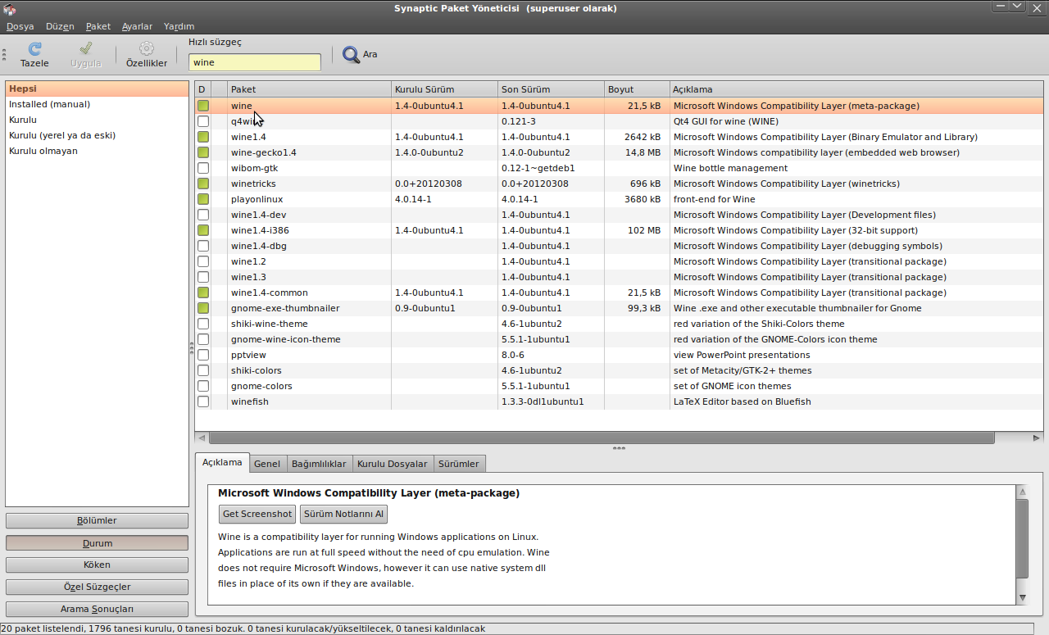Viewport: 1049px width, 635px height.
Task: Toggle status checkbox for winetricks
Action: (203, 184)
